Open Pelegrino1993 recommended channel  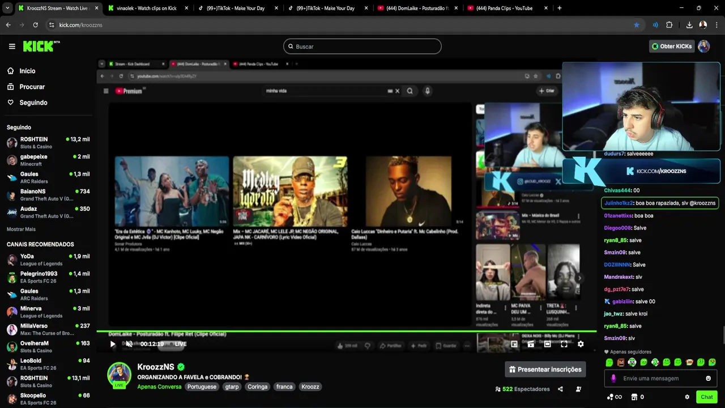pos(48,277)
